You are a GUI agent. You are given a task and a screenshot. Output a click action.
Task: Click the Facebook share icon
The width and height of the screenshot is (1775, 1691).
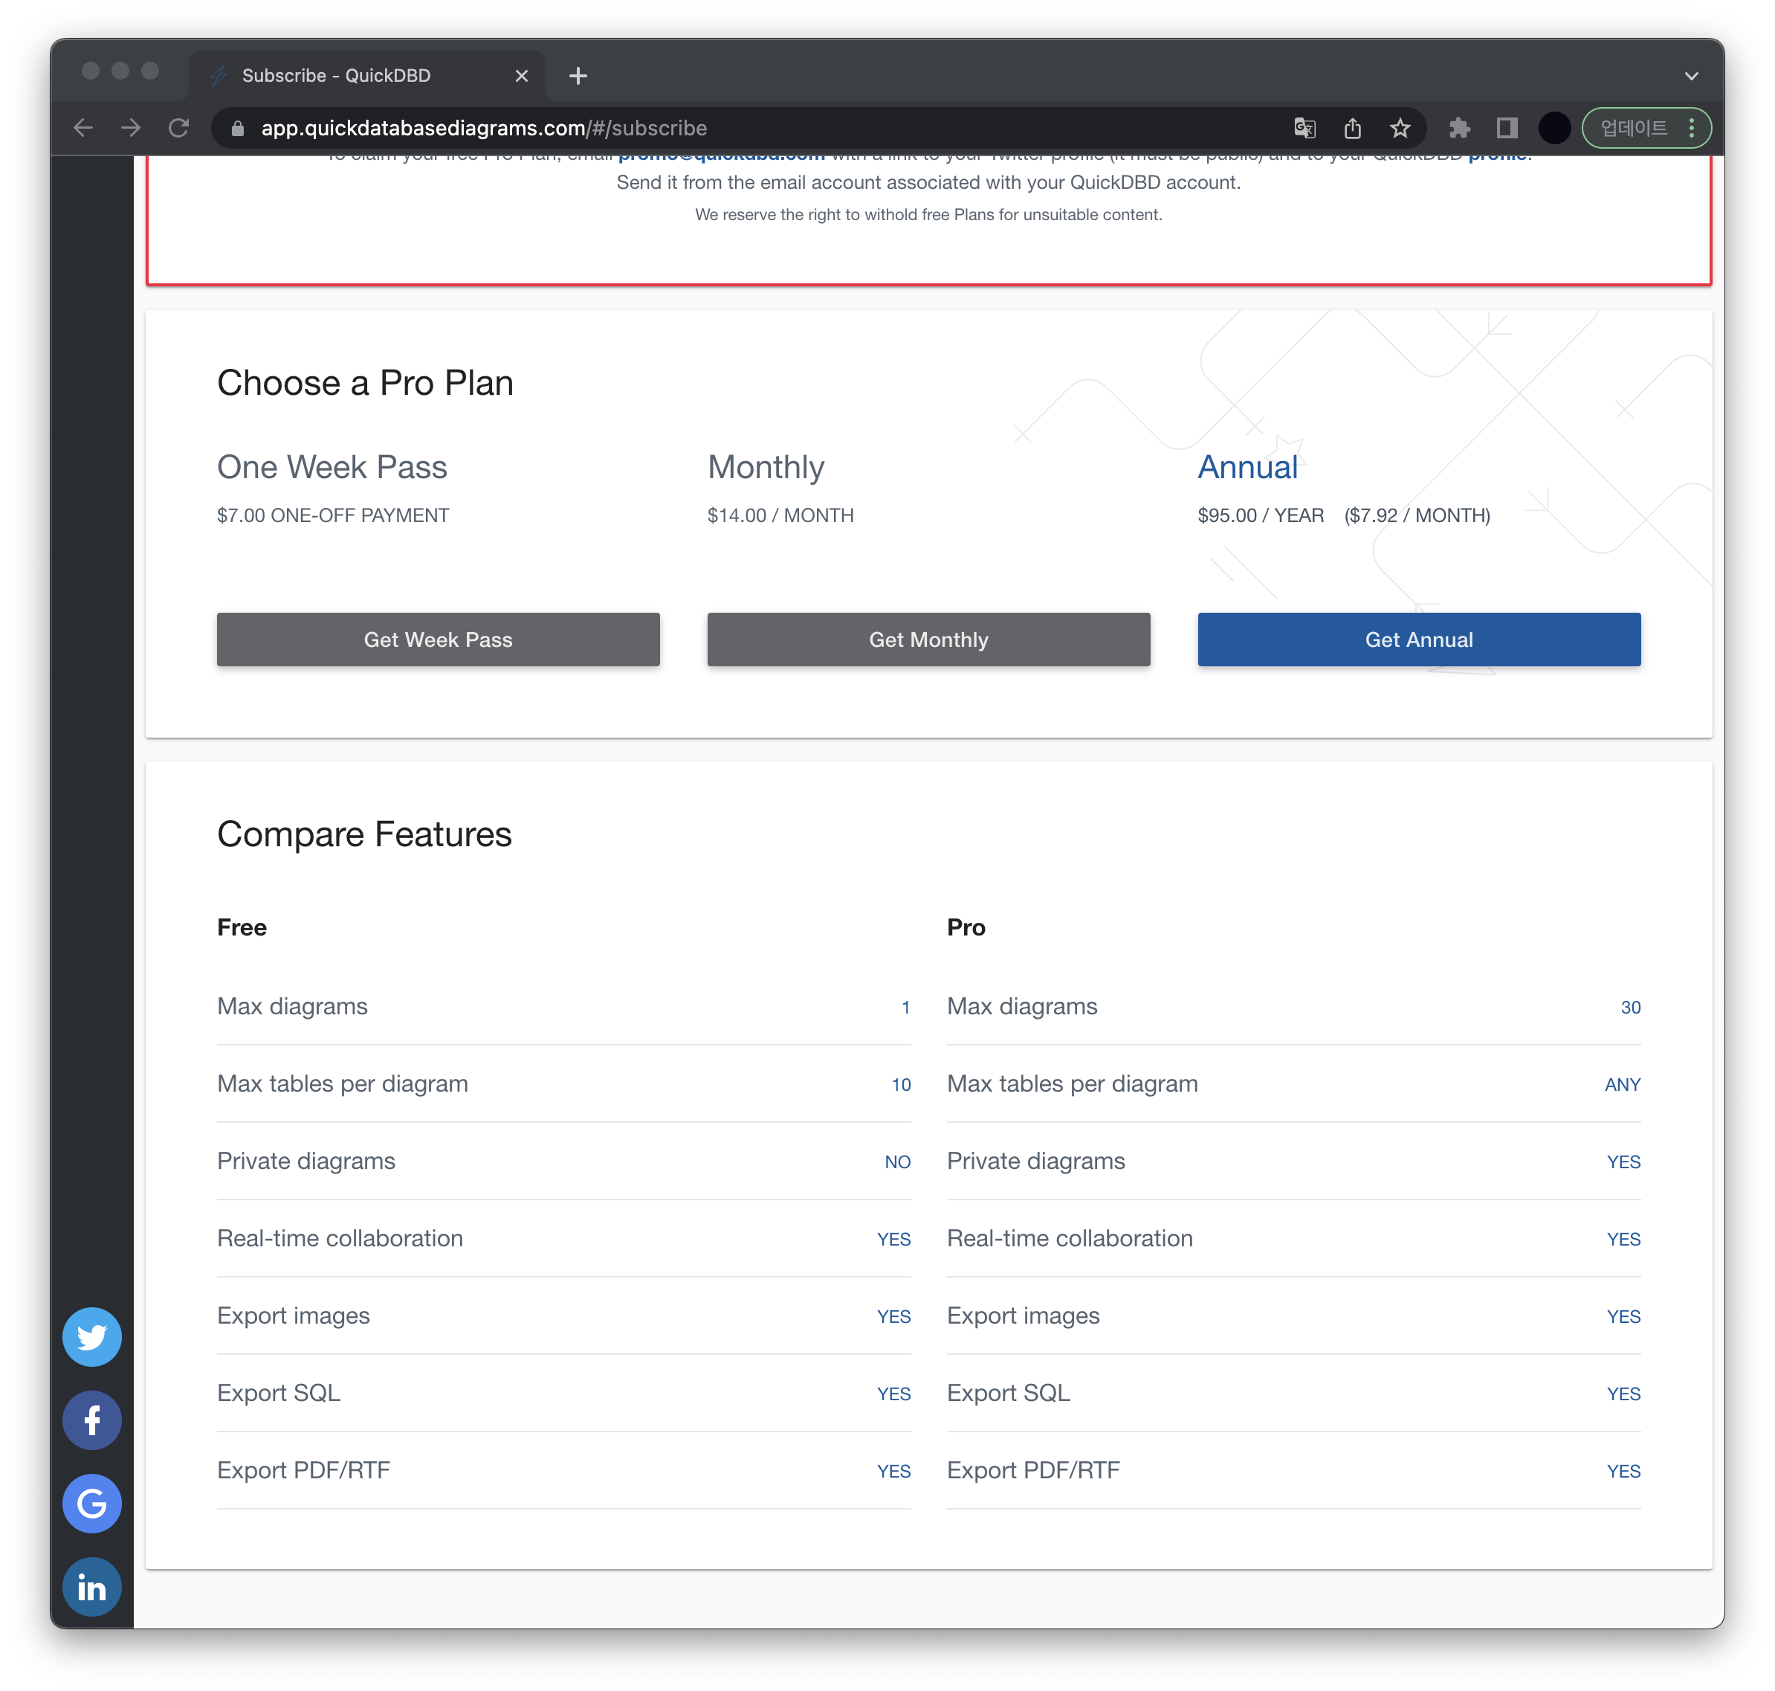92,1420
